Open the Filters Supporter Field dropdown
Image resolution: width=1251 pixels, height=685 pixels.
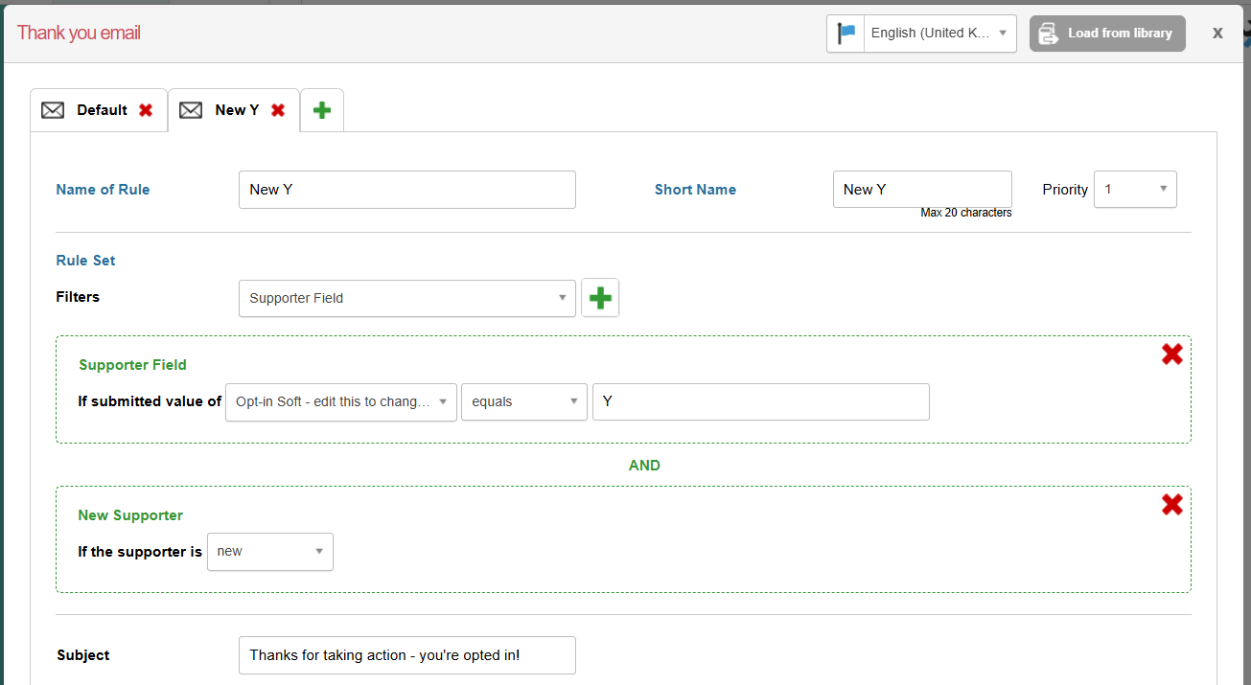click(407, 298)
